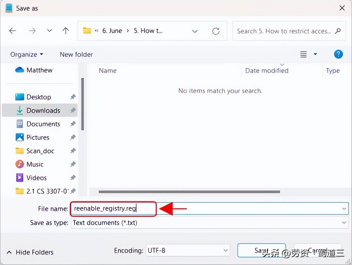Click the horizontal scrollbar in file list
Viewport: 352px width, 265px height.
pos(189,192)
